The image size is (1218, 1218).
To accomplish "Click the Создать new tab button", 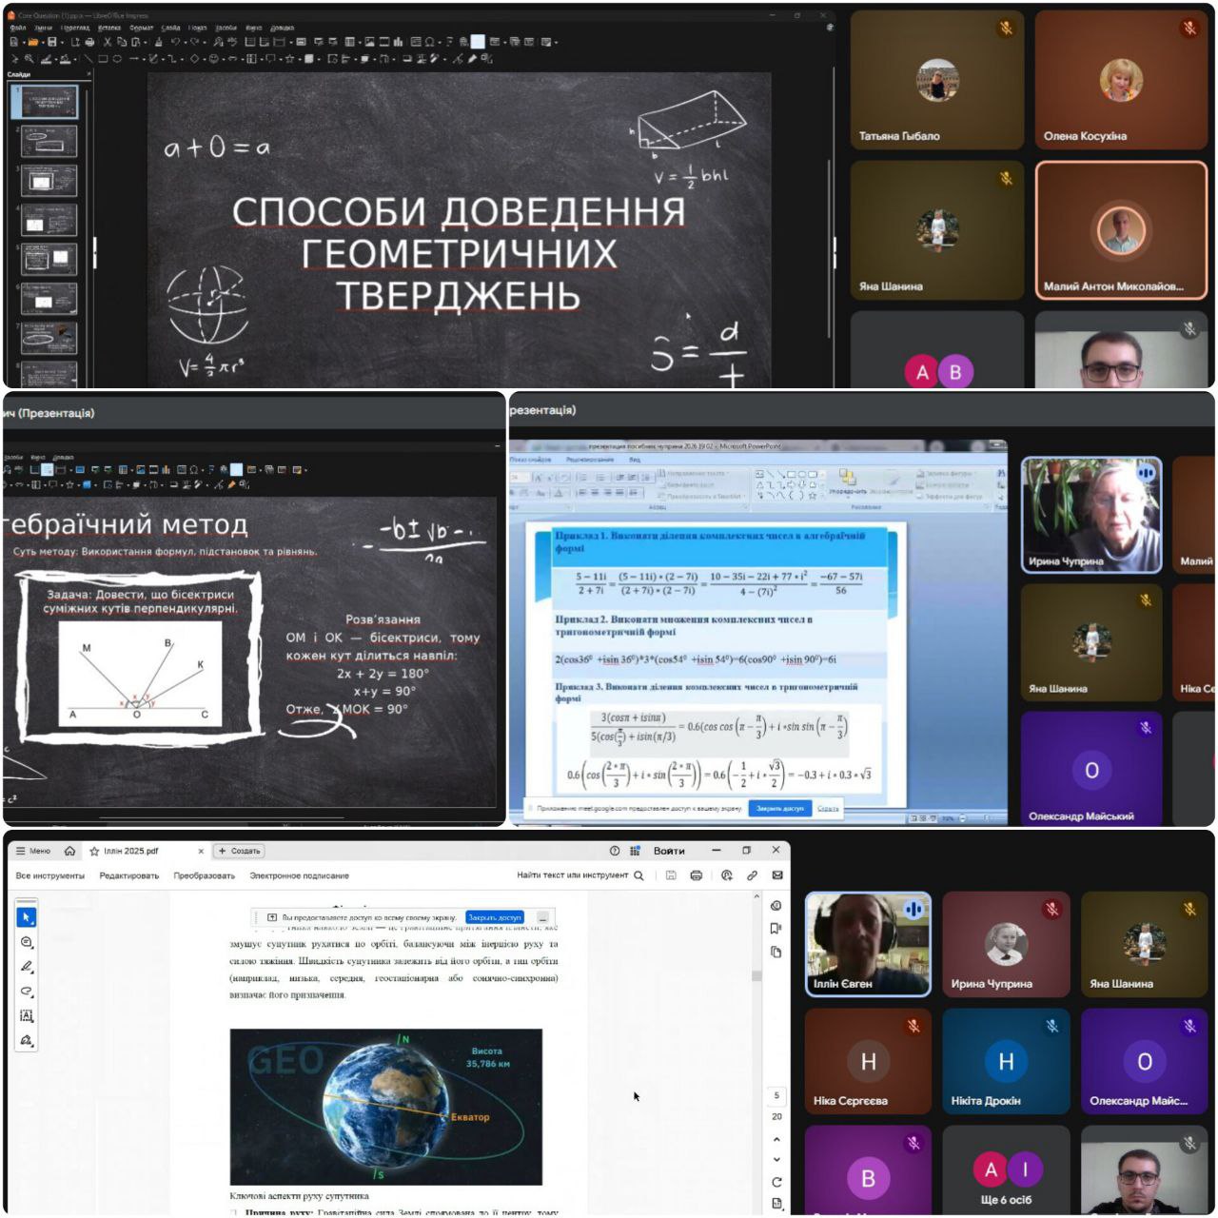I will tap(239, 851).
